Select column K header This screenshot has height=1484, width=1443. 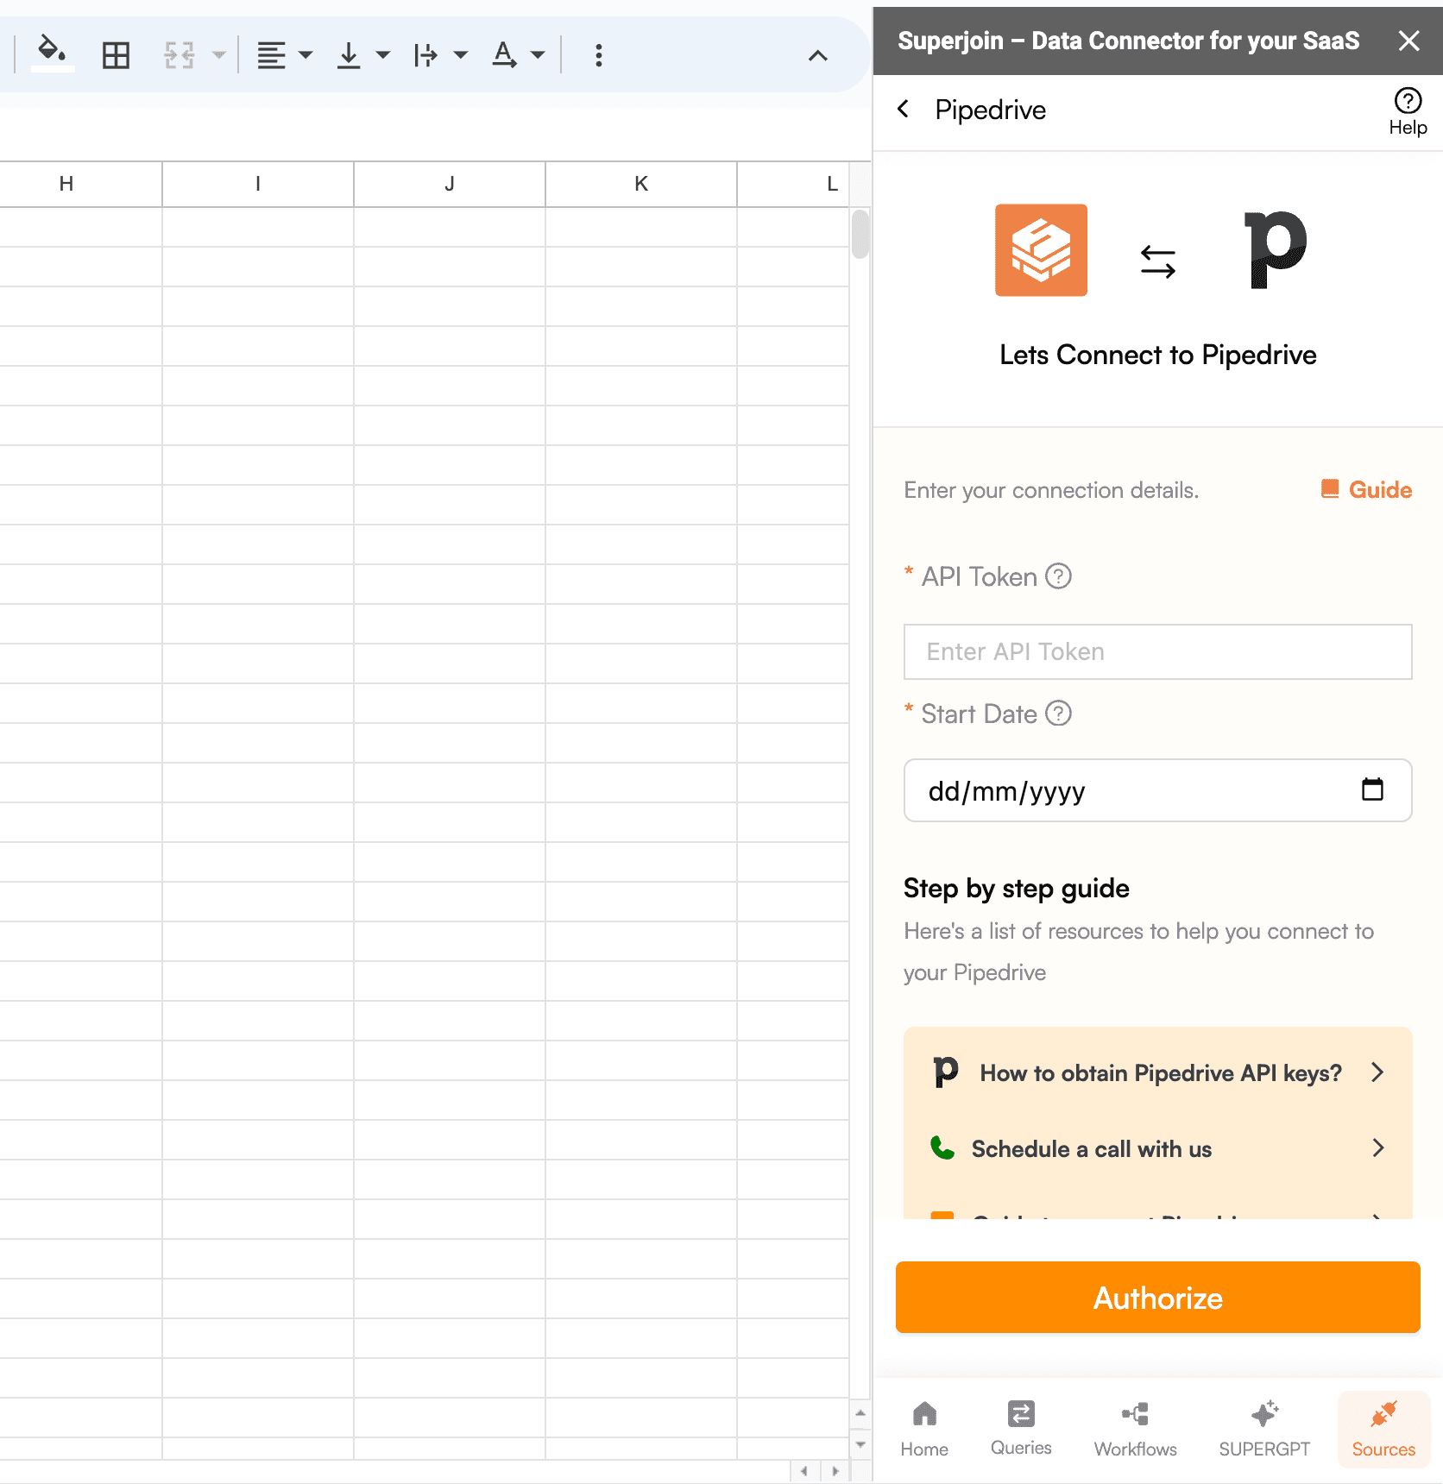641,184
